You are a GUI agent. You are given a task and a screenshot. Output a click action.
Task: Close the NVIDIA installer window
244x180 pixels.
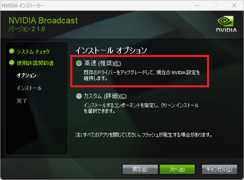coord(234,5)
